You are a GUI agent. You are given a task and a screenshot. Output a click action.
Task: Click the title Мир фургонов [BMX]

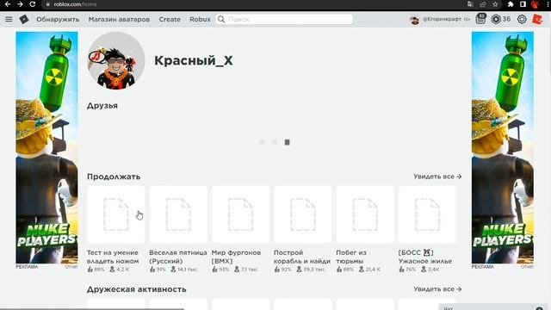point(236,257)
